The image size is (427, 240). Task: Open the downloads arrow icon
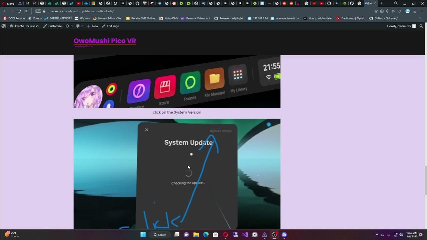415,11
